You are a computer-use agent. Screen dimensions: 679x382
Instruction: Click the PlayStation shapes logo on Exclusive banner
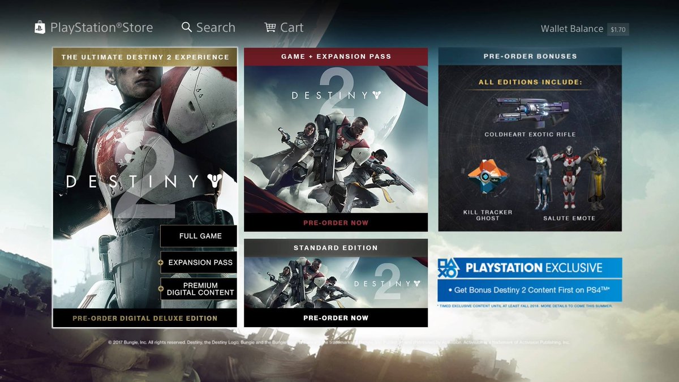[x=449, y=268]
